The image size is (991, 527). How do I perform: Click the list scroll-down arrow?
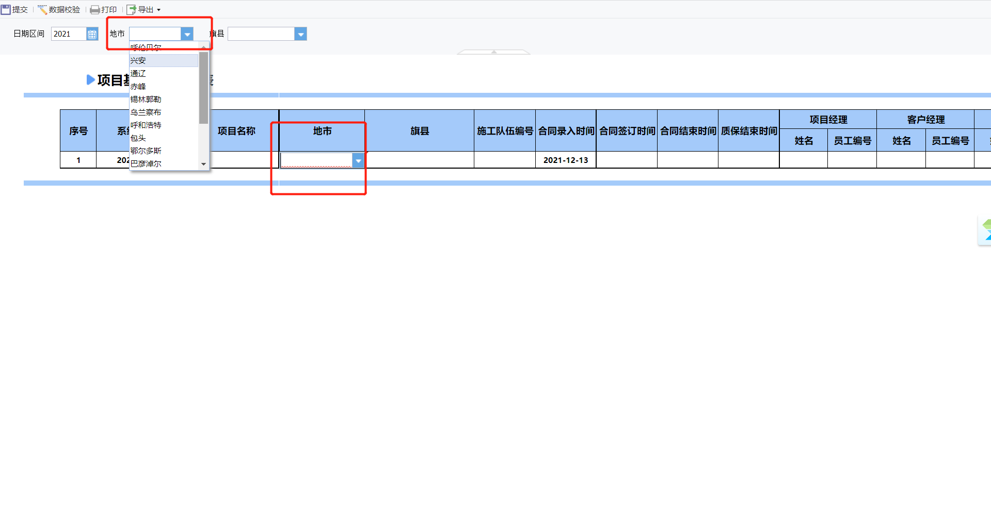[203, 164]
